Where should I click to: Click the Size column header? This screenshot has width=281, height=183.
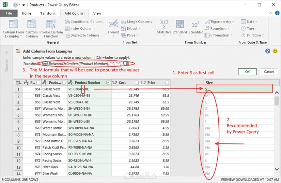pyautogui.click(x=241, y=83)
